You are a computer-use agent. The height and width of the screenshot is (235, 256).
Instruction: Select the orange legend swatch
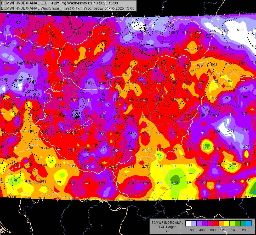click(x=221, y=224)
